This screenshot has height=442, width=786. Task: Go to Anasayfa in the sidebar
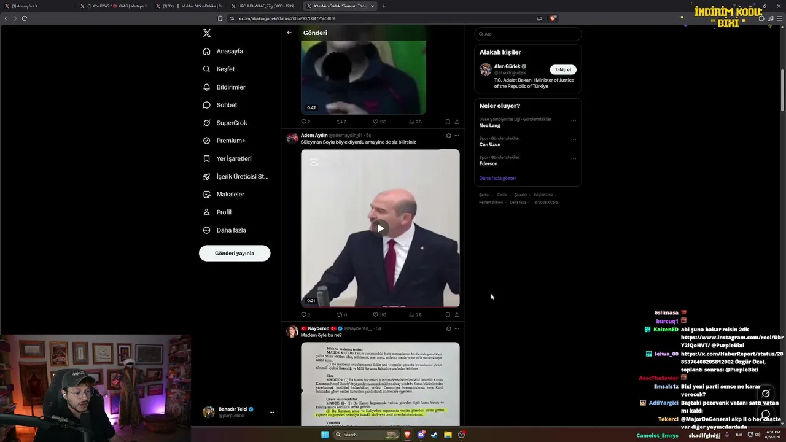click(224, 52)
